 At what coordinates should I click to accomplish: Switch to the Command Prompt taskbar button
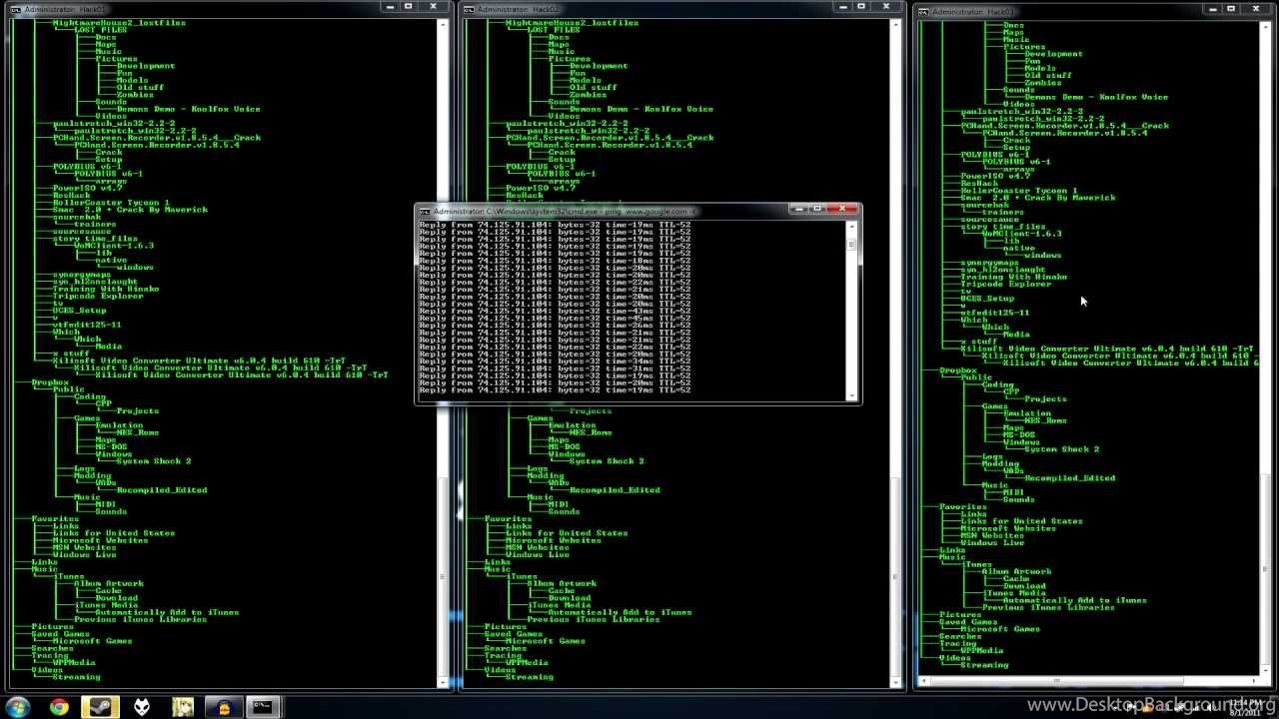click(x=264, y=707)
